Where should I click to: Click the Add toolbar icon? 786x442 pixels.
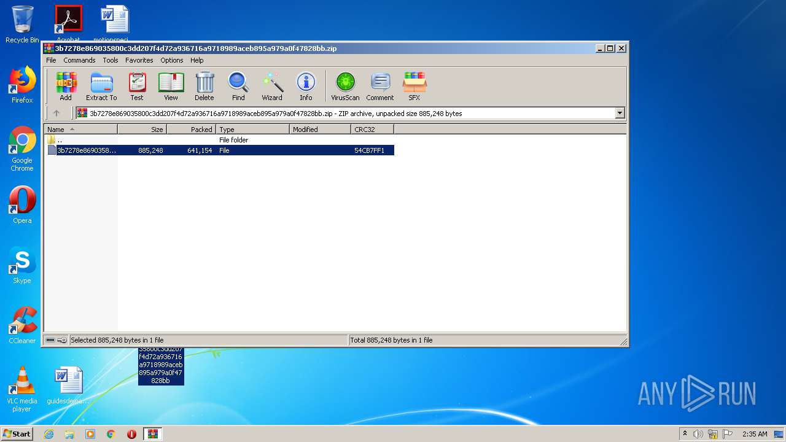point(66,86)
